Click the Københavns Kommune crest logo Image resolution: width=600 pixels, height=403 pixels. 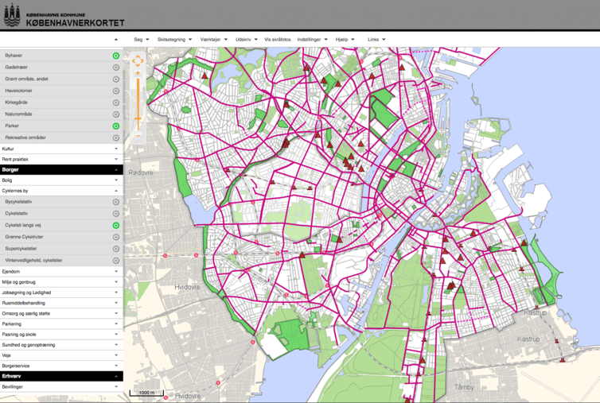(12, 15)
